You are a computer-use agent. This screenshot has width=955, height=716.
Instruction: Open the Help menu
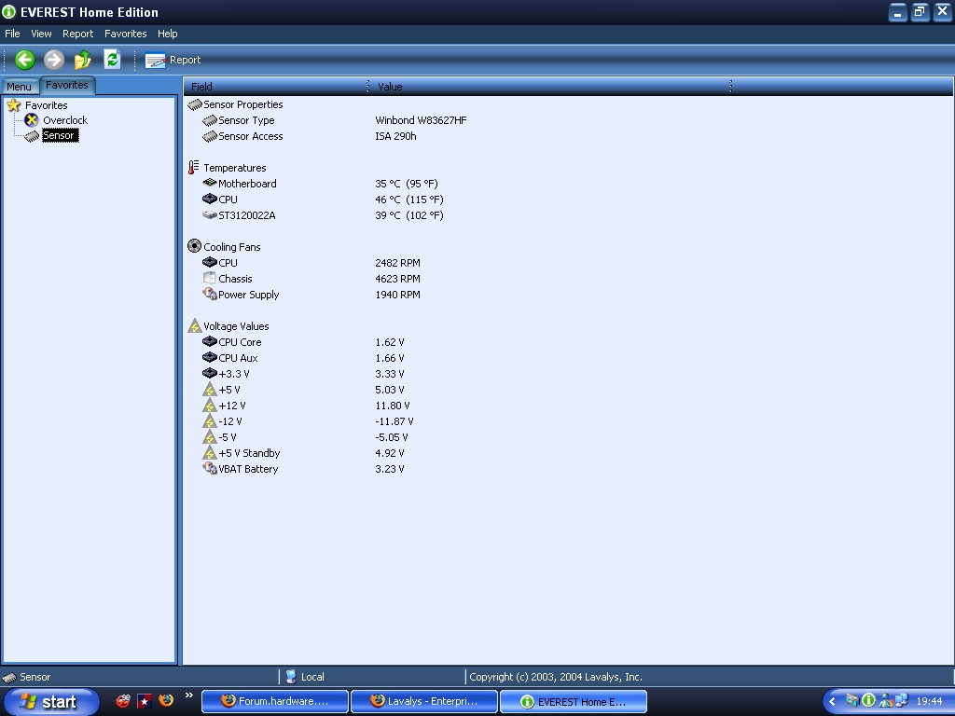click(168, 34)
